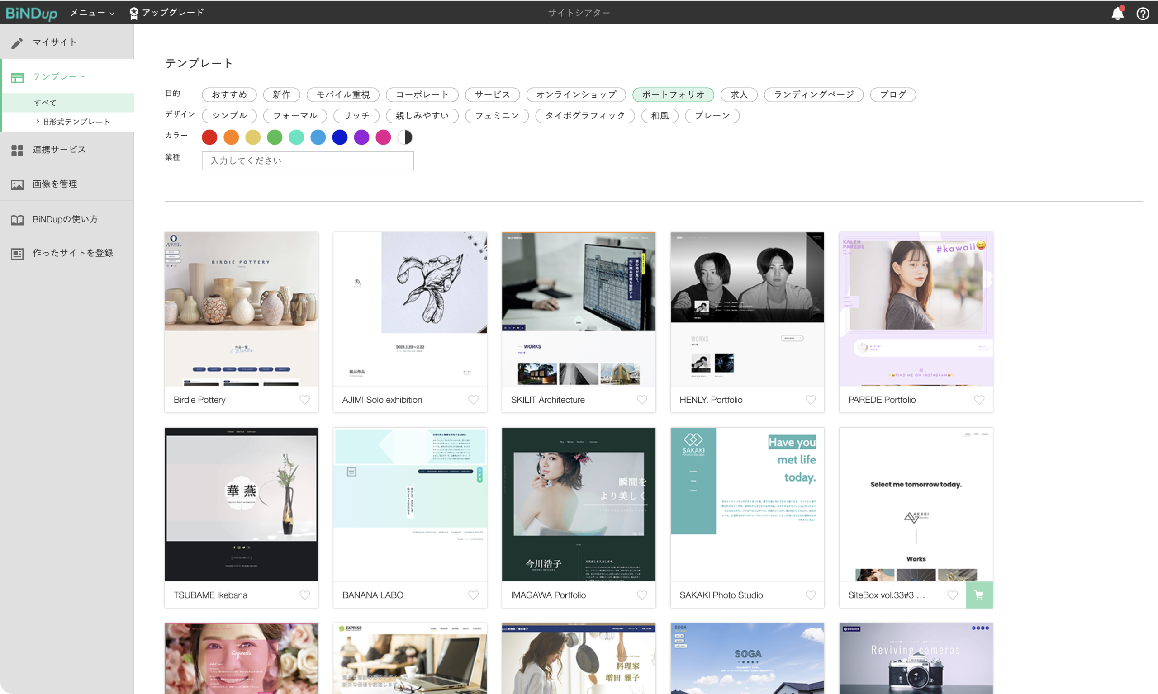Filter by ブログ purpose

point(893,94)
